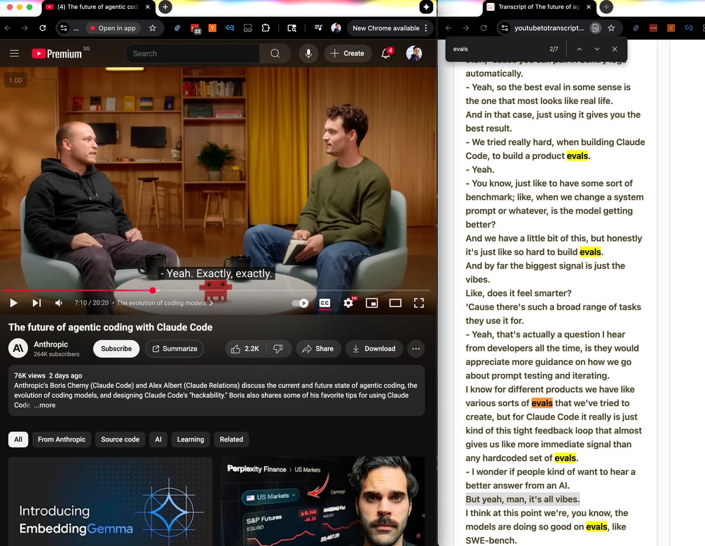
Task: Open YouTube account avatar menu
Action: pos(414,53)
